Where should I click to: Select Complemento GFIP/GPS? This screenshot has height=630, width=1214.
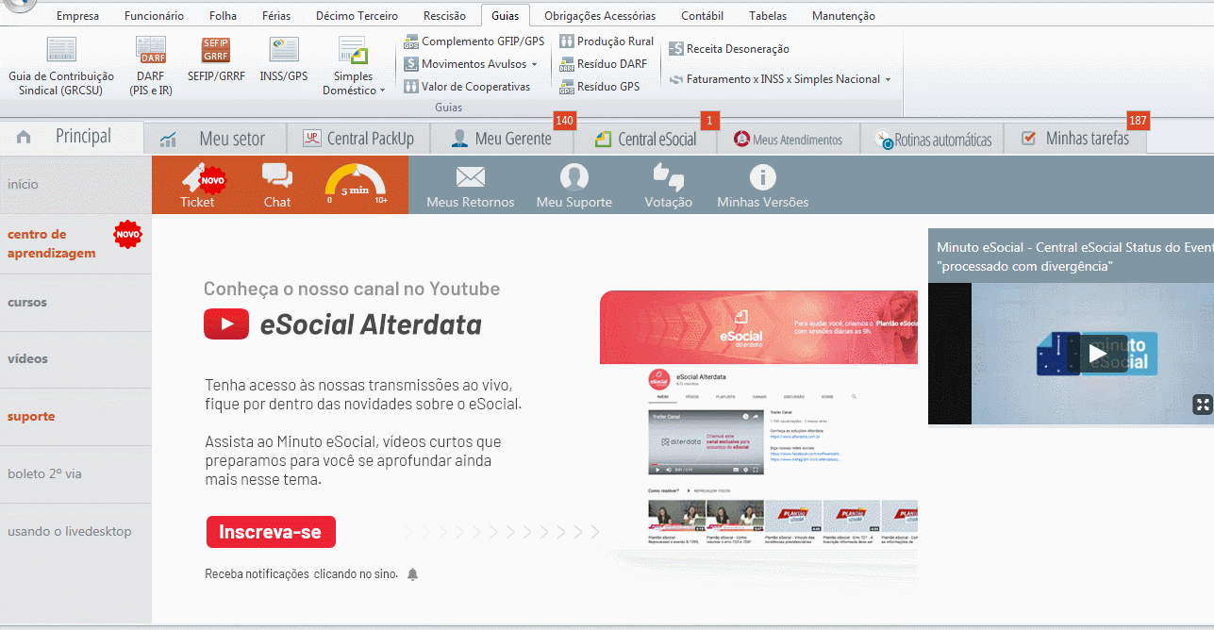[474, 41]
